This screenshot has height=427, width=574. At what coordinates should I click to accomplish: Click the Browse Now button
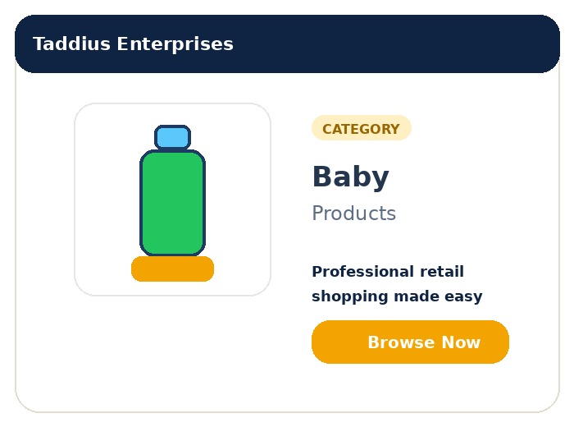click(410, 342)
